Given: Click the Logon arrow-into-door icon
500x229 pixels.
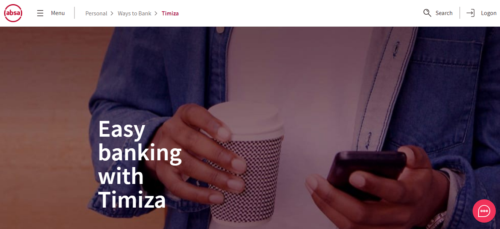Looking at the screenshot, I should 470,13.
